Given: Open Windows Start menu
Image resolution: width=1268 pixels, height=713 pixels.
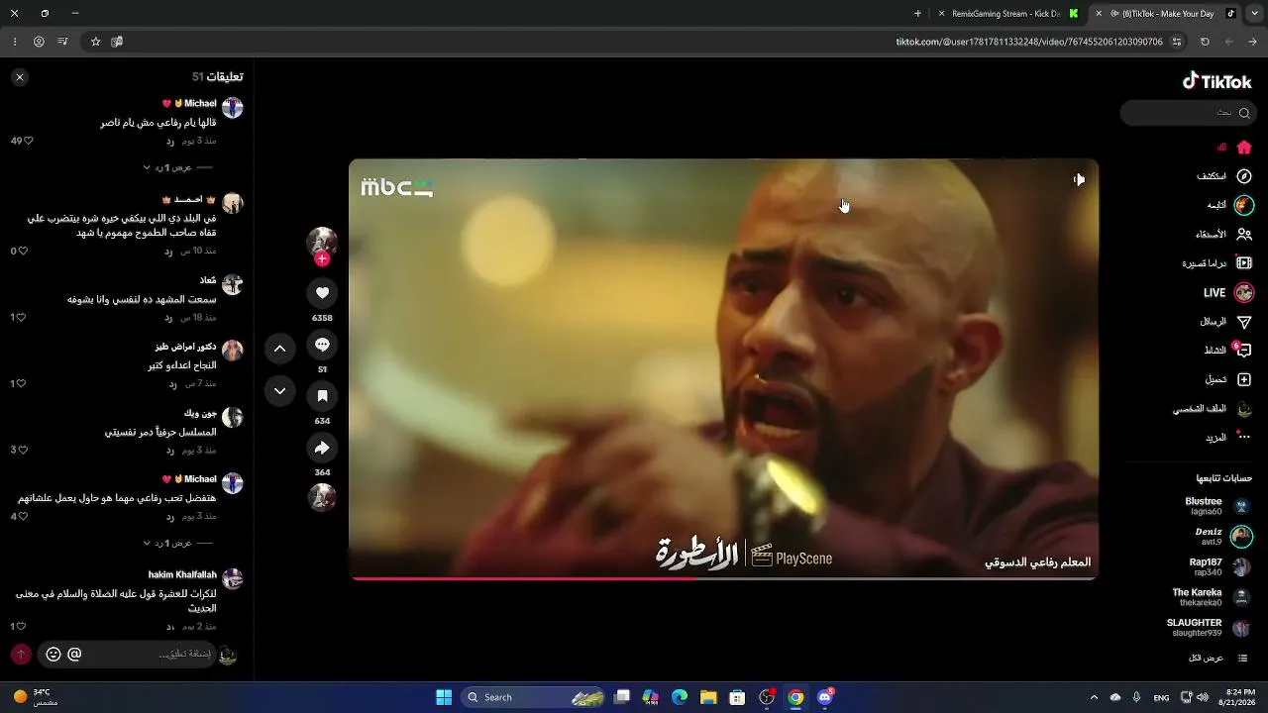Looking at the screenshot, I should (x=444, y=697).
